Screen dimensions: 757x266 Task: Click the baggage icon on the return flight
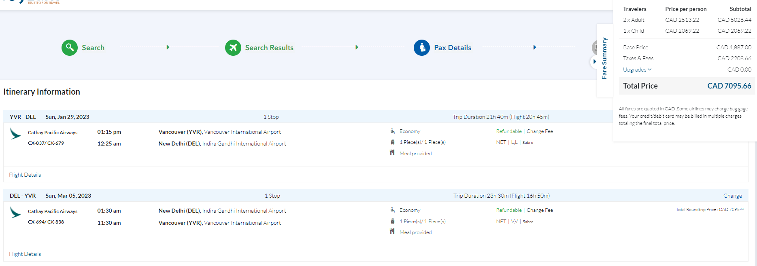392,221
